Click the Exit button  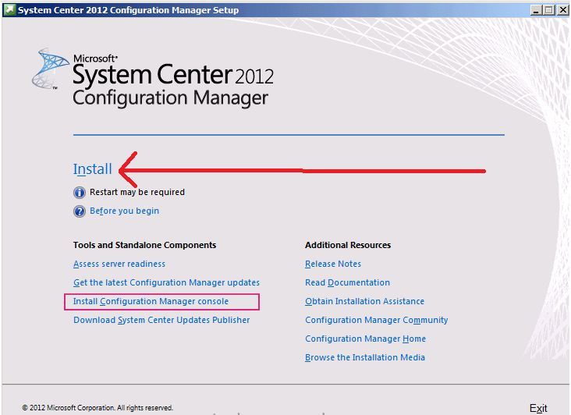click(538, 408)
